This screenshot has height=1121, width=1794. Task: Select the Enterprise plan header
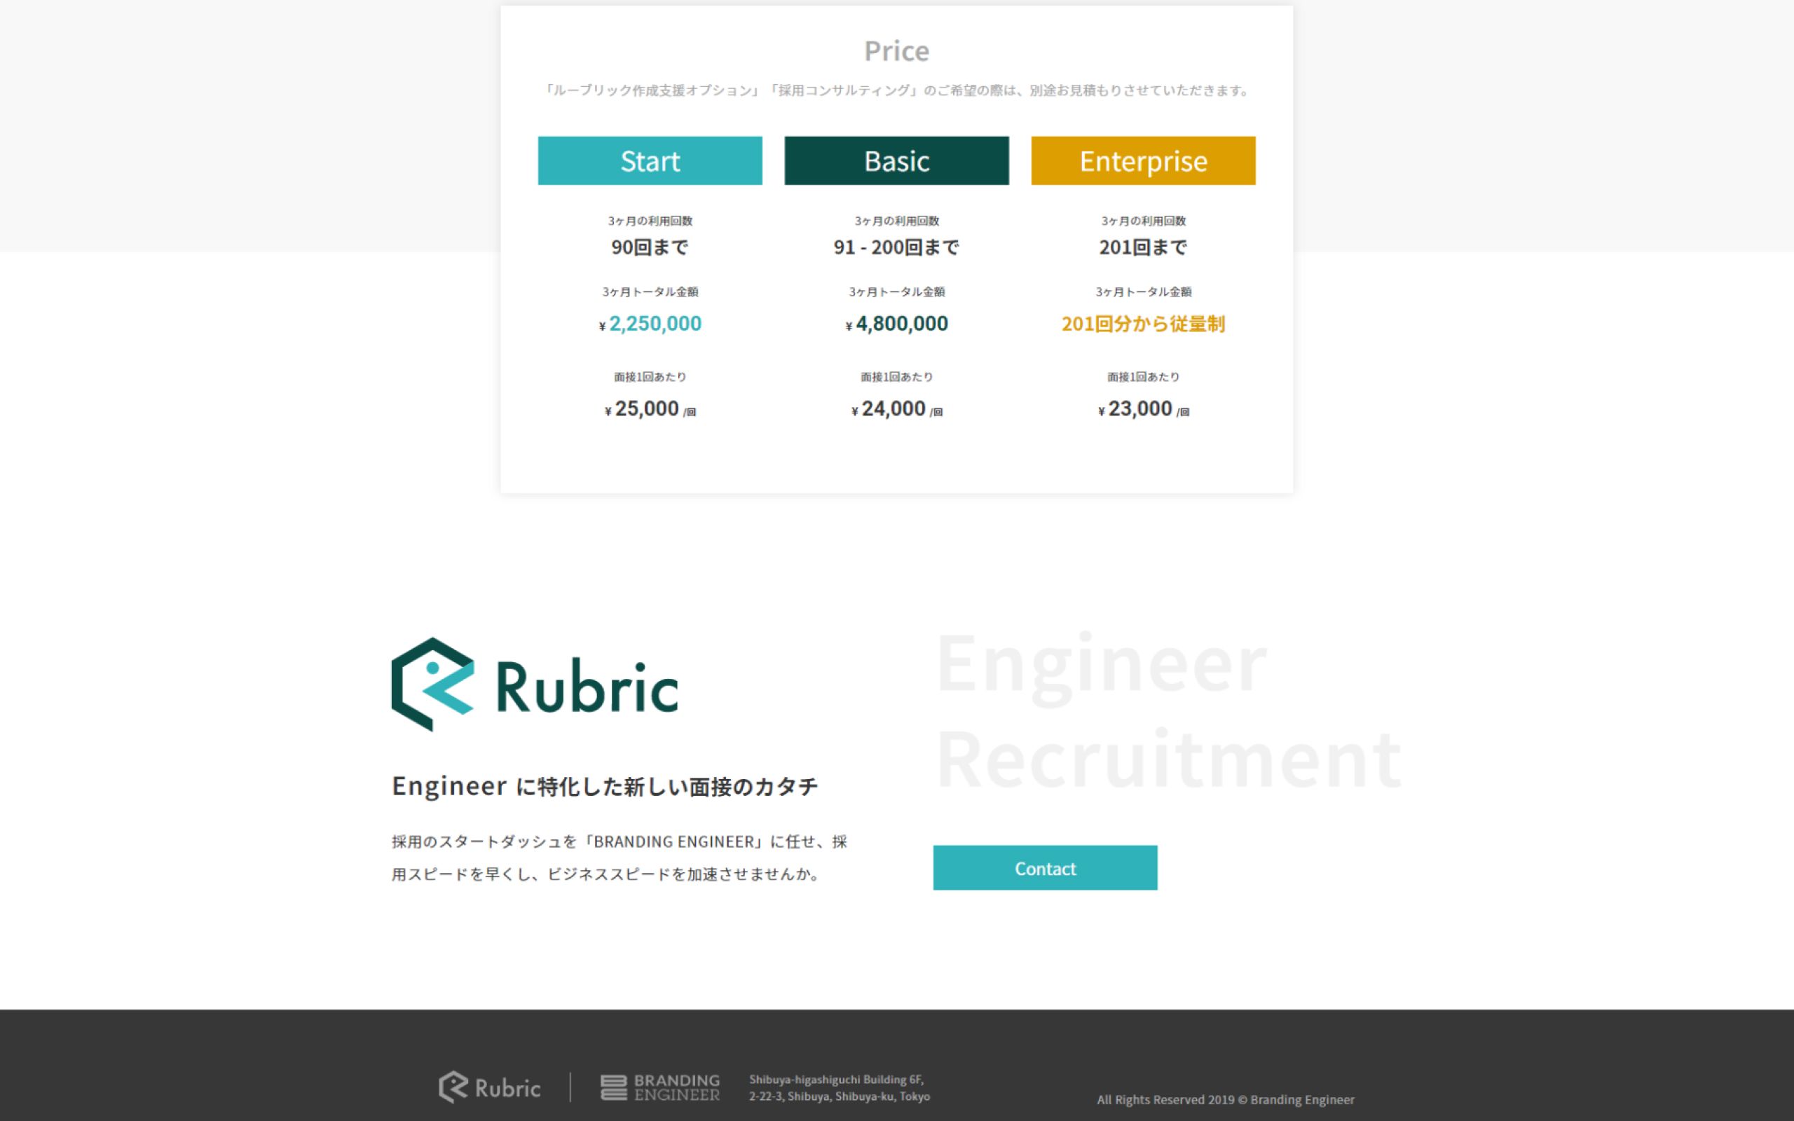click(1142, 161)
